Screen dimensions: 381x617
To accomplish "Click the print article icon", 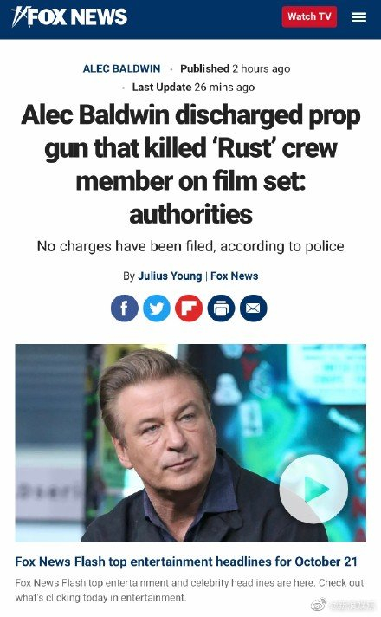I will tap(221, 308).
